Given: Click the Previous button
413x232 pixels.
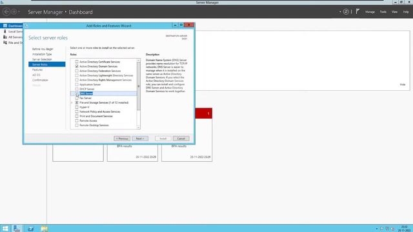Looking at the screenshot, I should (x=122, y=139).
